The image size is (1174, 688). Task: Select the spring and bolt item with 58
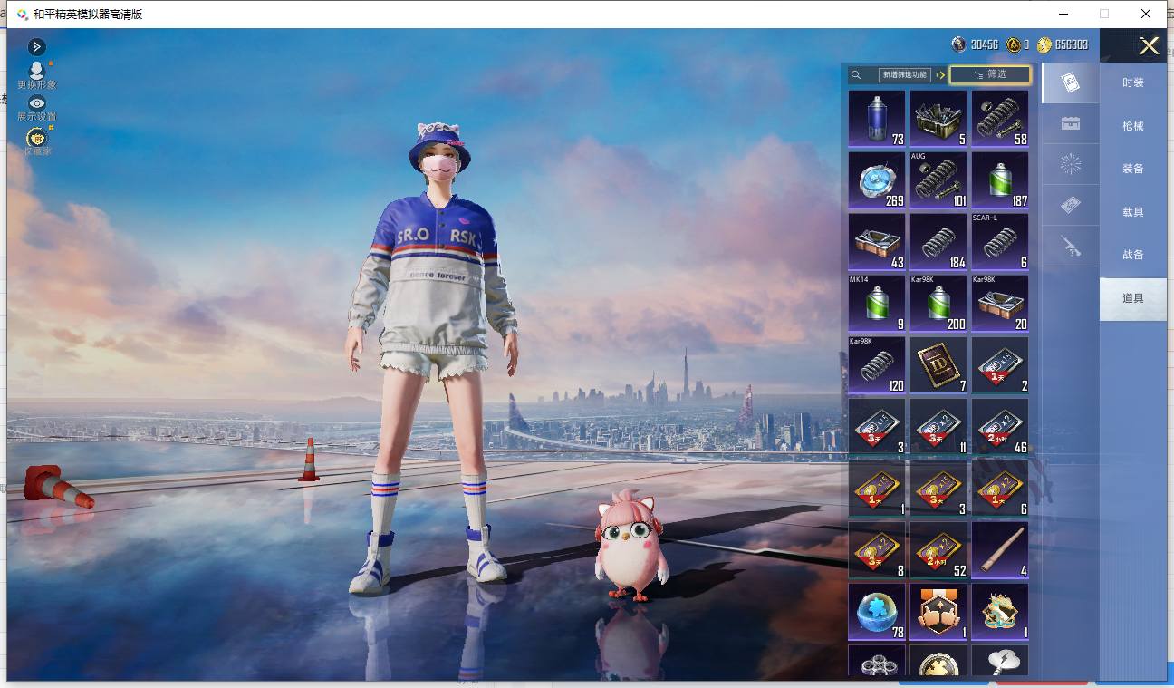point(999,118)
